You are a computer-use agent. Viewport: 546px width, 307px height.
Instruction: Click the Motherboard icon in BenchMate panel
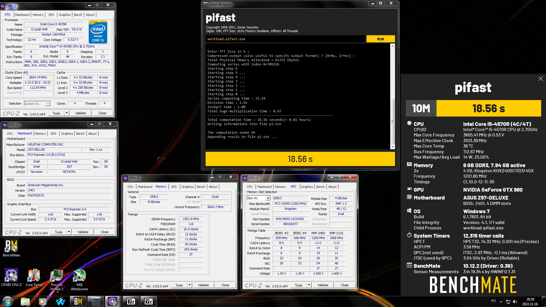pos(409,197)
